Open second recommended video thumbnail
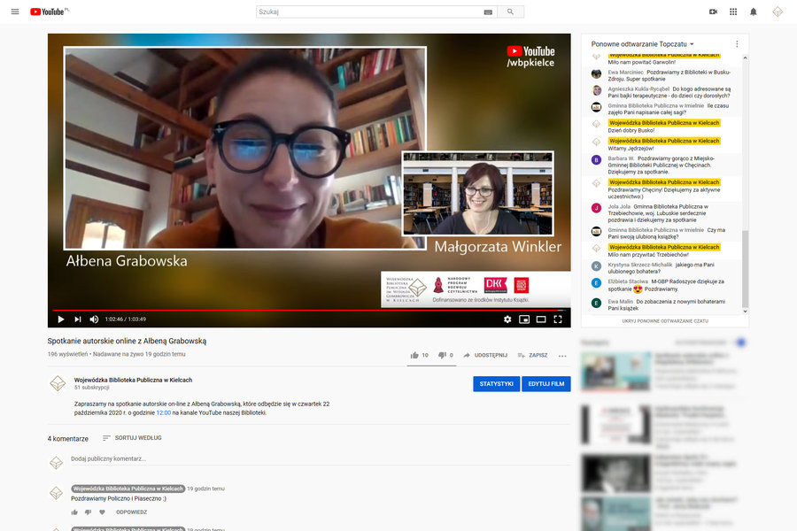The height and width of the screenshot is (531, 797). [615, 425]
